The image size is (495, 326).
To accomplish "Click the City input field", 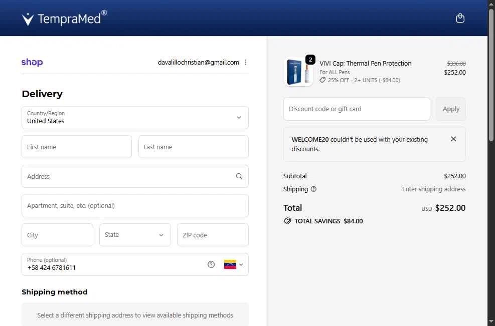I will coord(58,235).
